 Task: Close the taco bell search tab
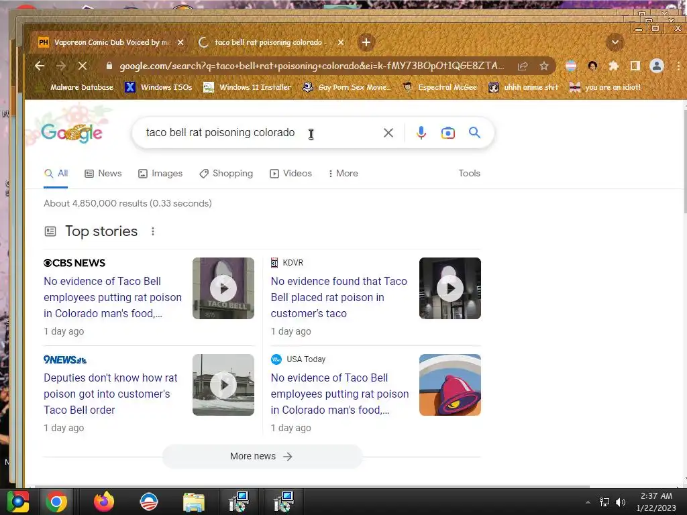[341, 42]
